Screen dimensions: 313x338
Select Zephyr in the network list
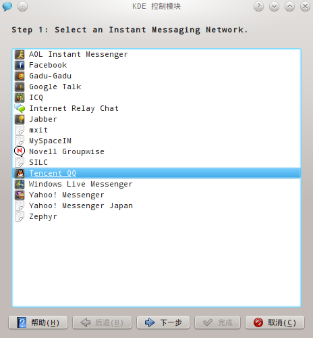pos(156,216)
